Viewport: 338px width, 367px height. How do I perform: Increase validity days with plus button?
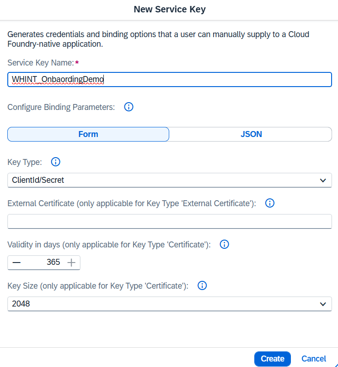(71, 263)
